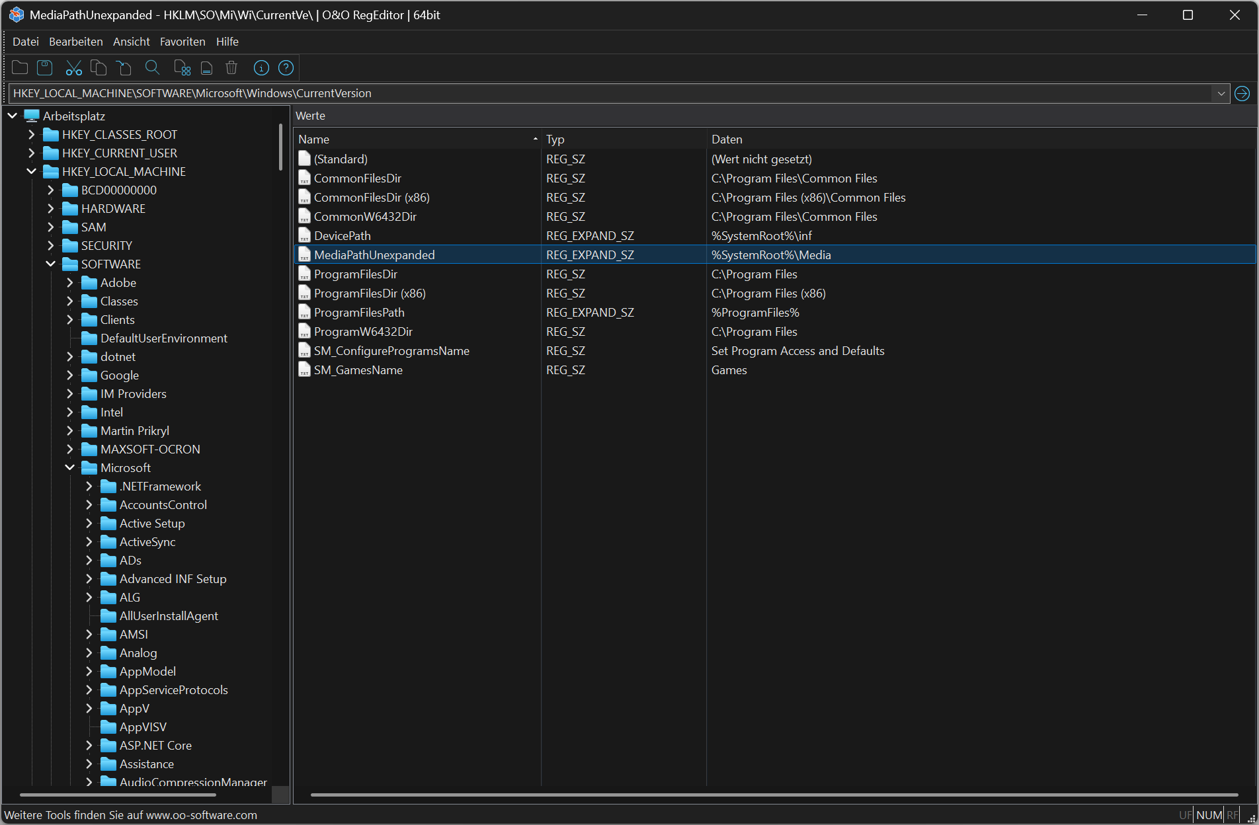Click the O&O RegEditor app logo
The image size is (1259, 825).
pos(16,15)
